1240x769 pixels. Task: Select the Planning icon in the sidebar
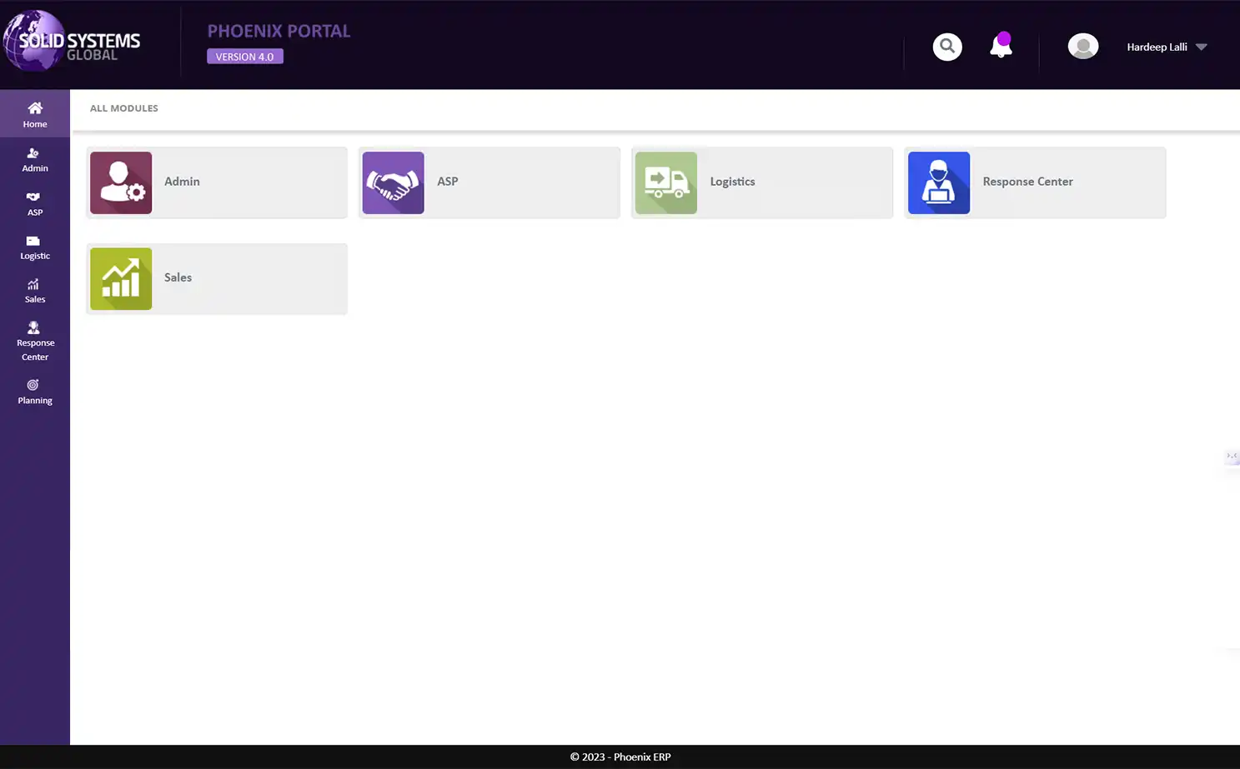[34, 391]
